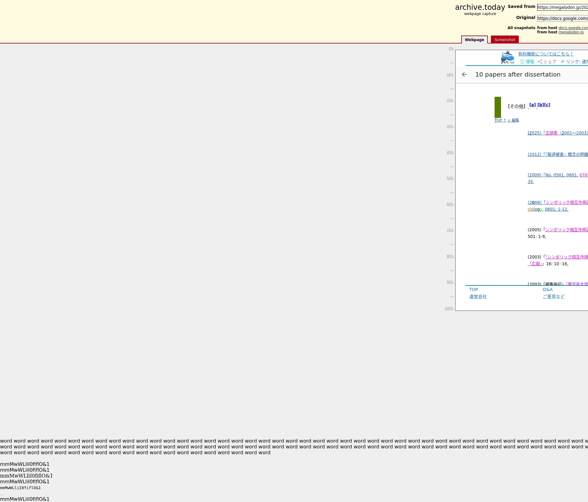Click the Original URL field
This screenshot has width=588, height=502.
click(562, 18)
